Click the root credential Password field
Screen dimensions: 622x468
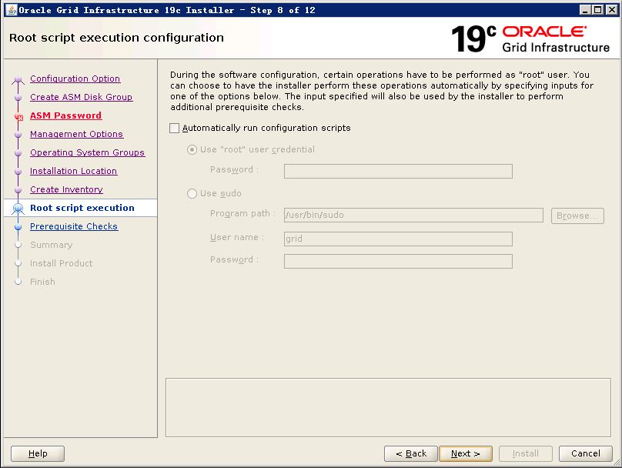point(398,171)
